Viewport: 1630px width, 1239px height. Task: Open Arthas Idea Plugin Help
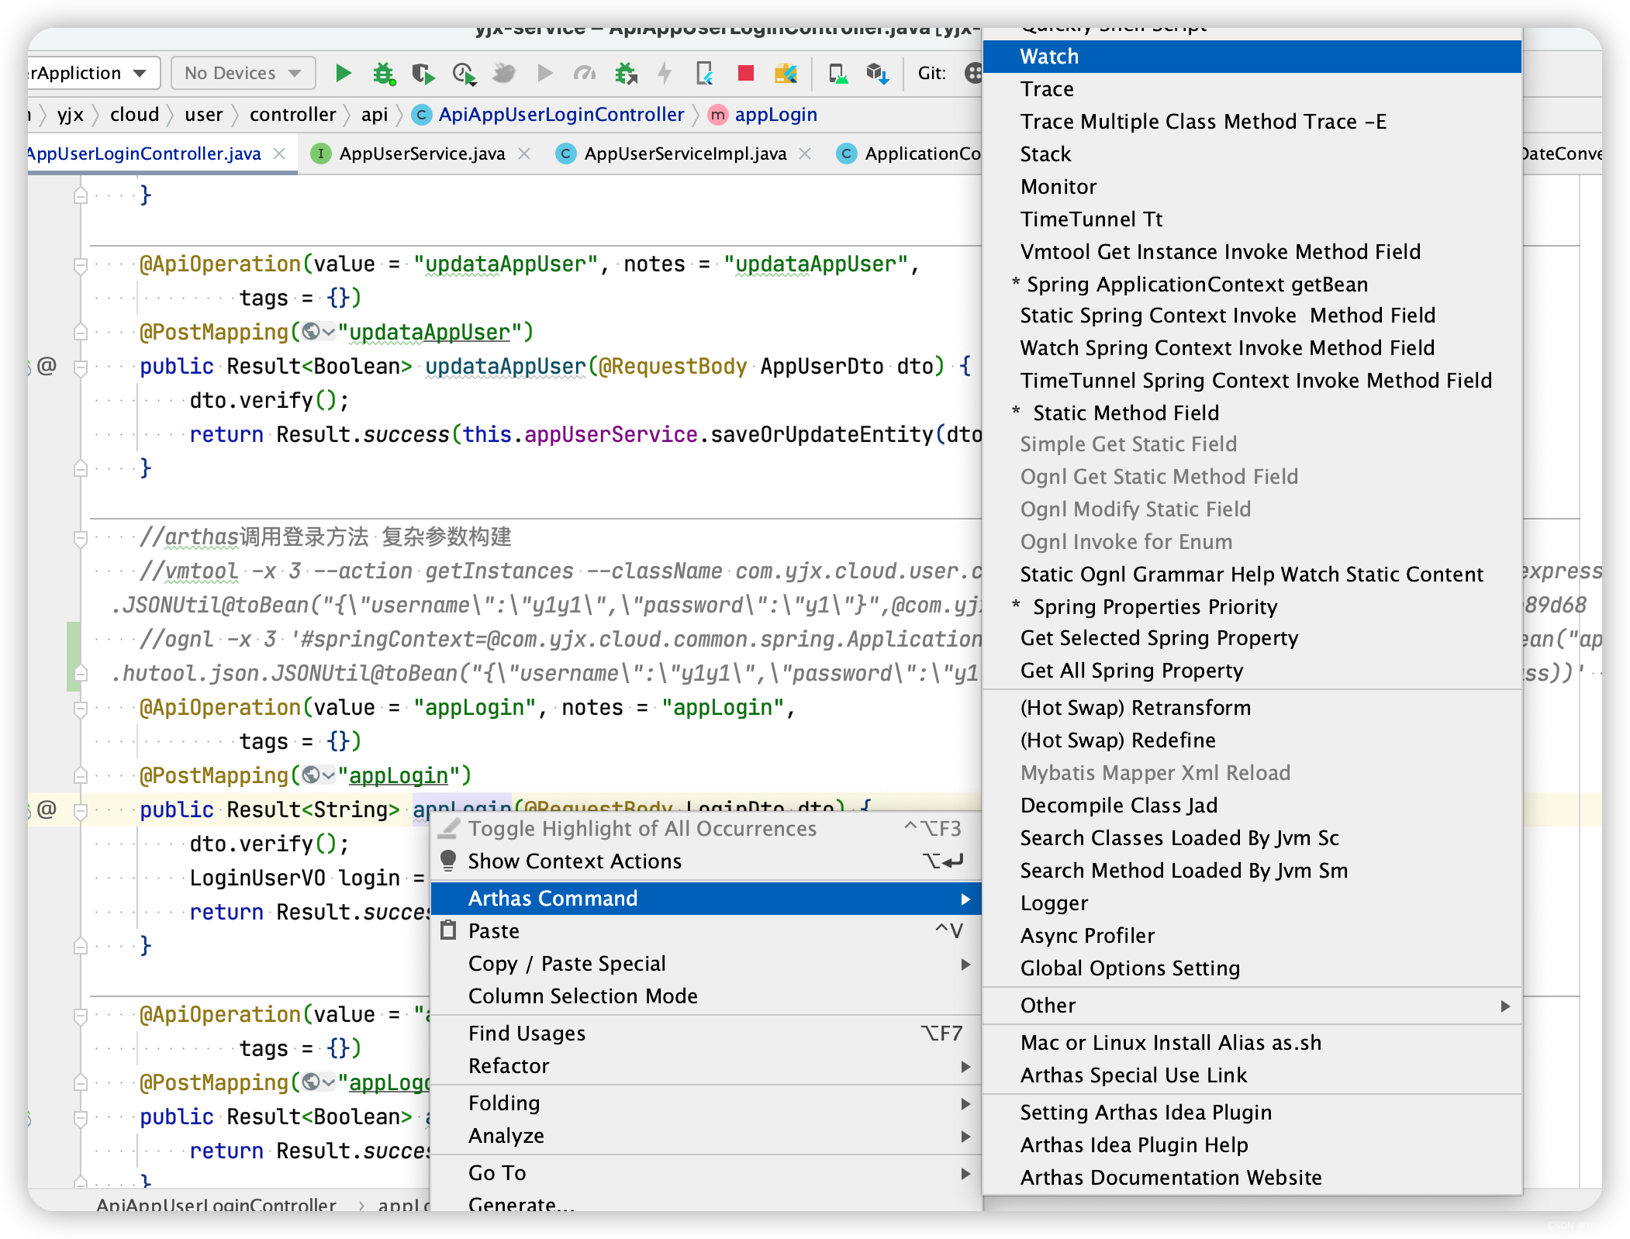pyautogui.click(x=1252, y=1145)
